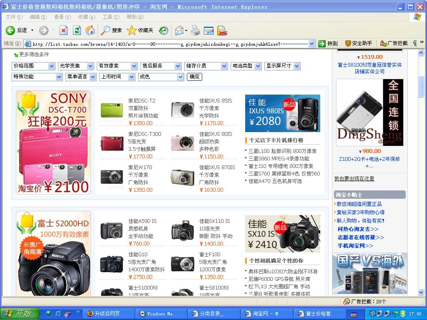Open Favorites star icon
Viewport: 427px width, 320px height.
[131, 30]
